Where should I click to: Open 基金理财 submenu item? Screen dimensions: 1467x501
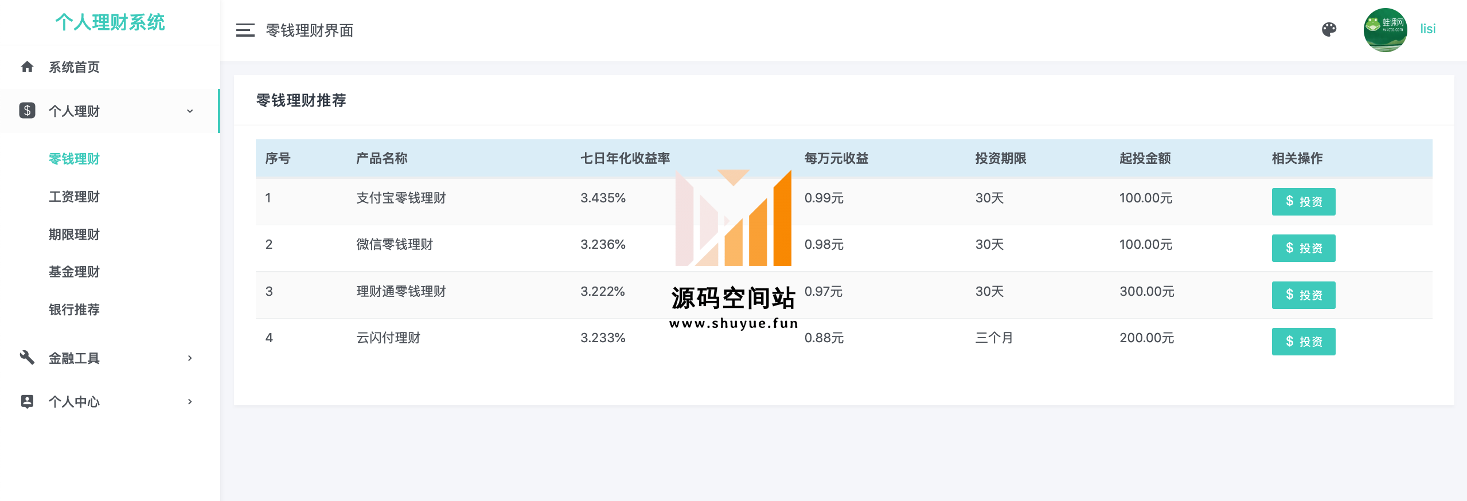[x=74, y=272]
